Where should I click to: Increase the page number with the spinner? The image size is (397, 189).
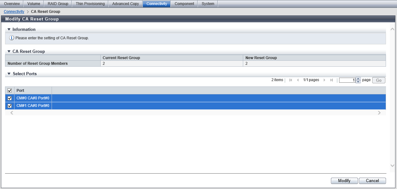click(x=358, y=79)
